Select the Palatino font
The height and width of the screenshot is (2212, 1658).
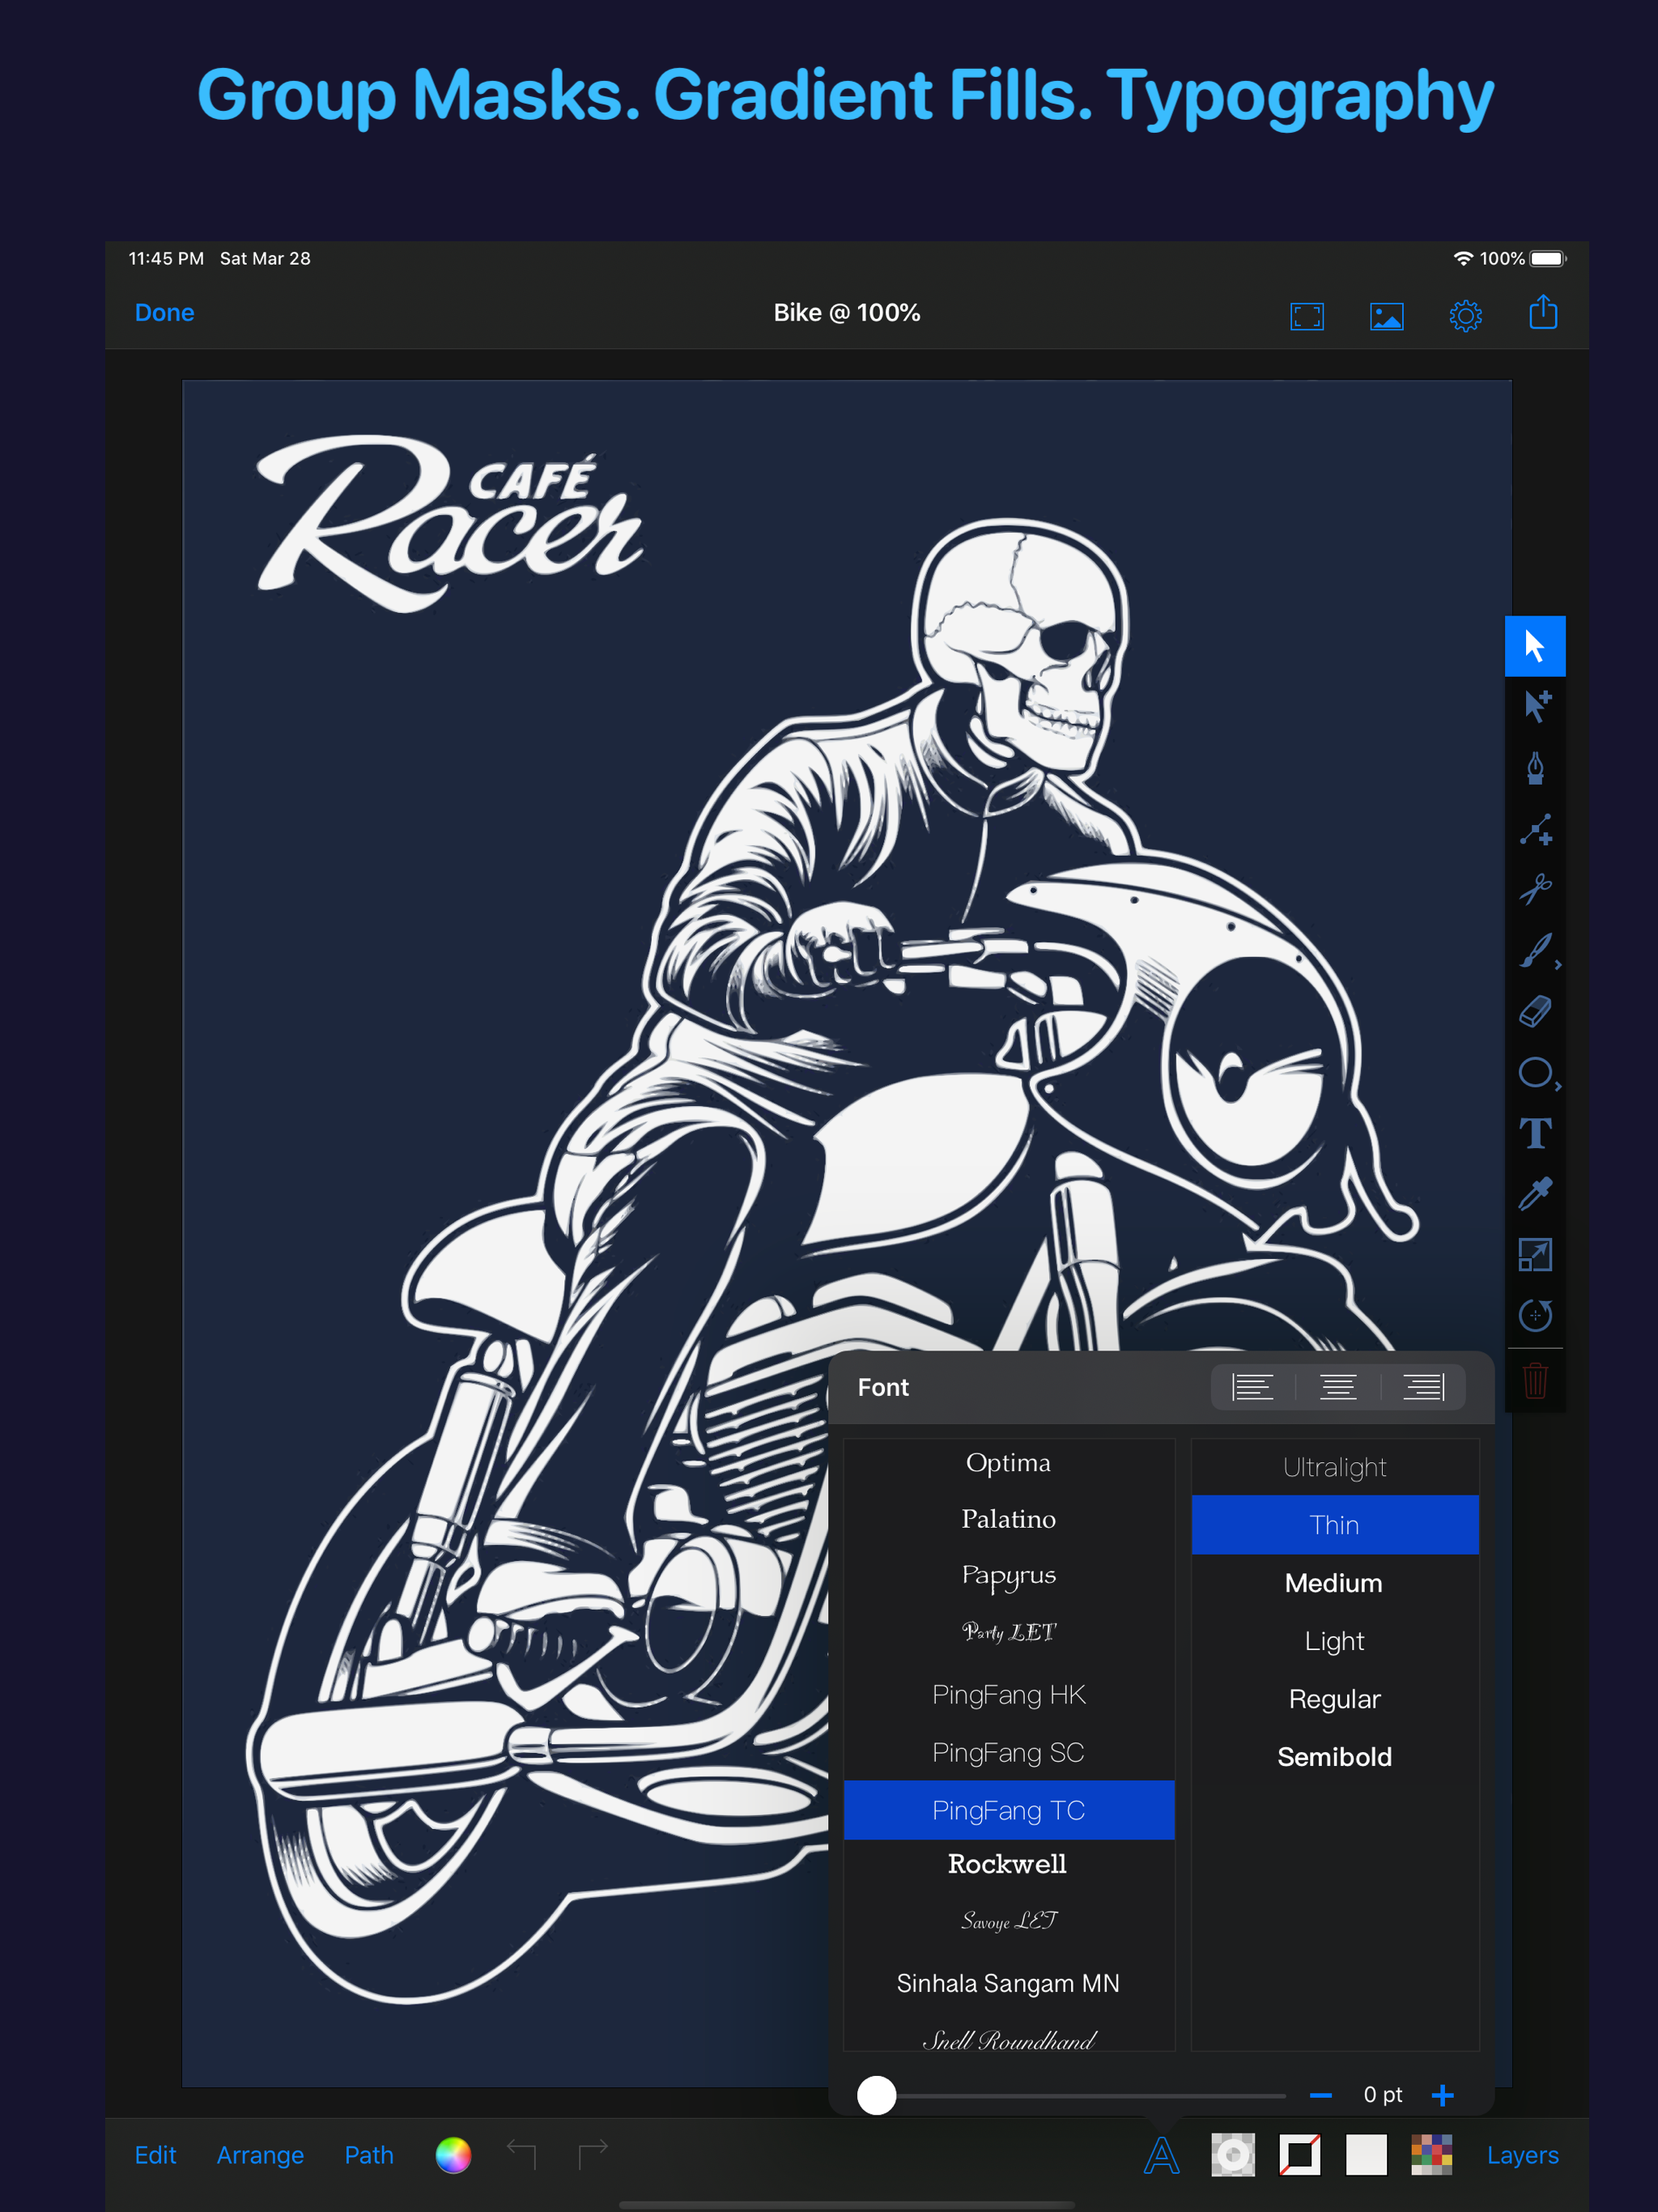[x=1008, y=1519]
